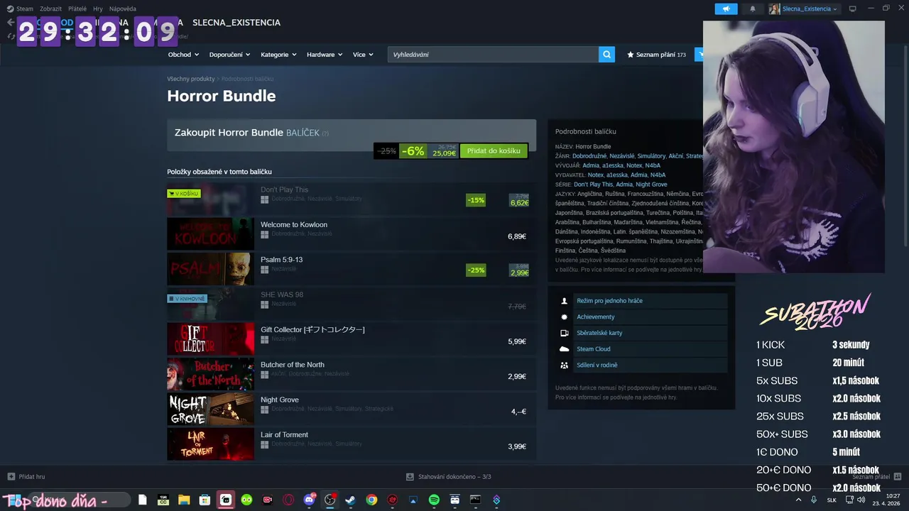
Task: Click the V KNIHOVNĚ badge
Action: tap(187, 299)
